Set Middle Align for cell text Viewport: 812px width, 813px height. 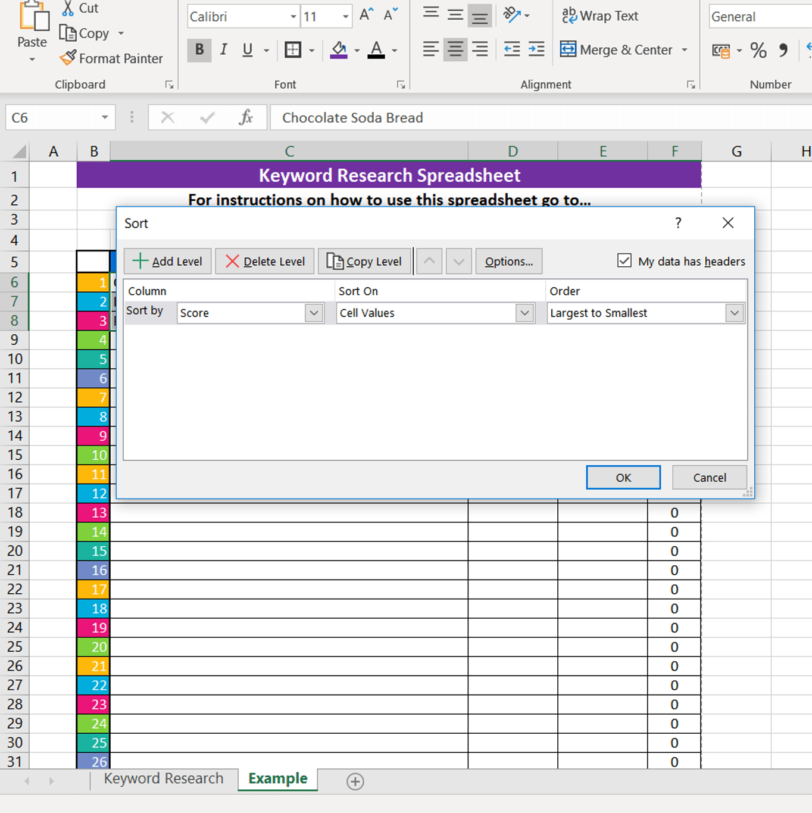pos(455,14)
